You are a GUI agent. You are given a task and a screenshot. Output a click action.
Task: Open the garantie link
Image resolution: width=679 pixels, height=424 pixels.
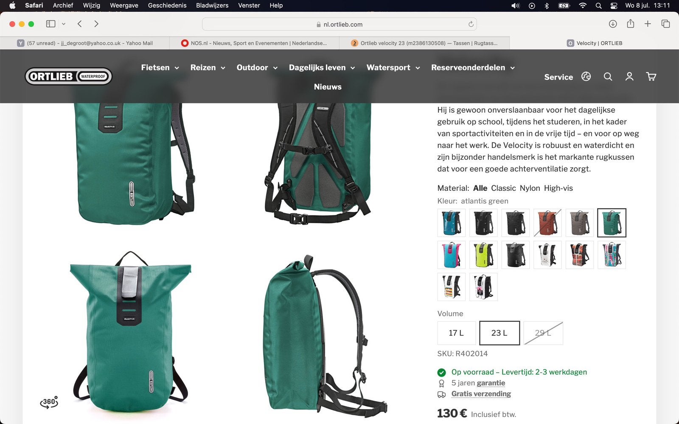tap(491, 383)
